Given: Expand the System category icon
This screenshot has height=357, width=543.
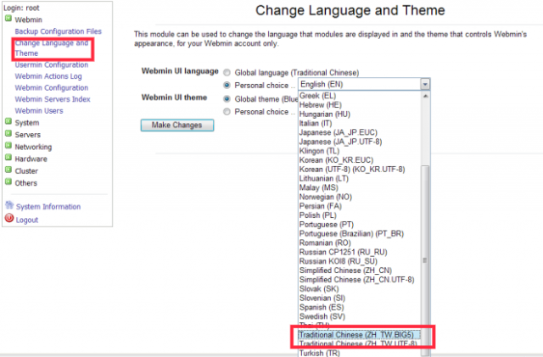Looking at the screenshot, I should [8, 121].
